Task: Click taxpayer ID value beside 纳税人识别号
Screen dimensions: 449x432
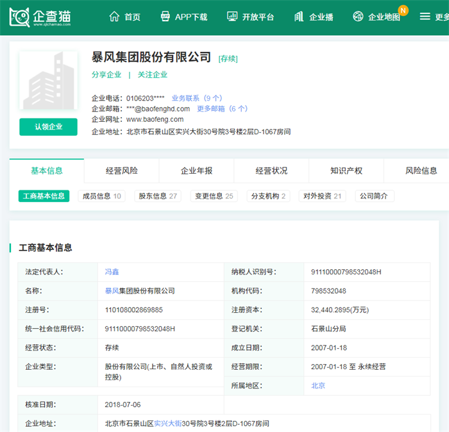Action: coord(346,272)
